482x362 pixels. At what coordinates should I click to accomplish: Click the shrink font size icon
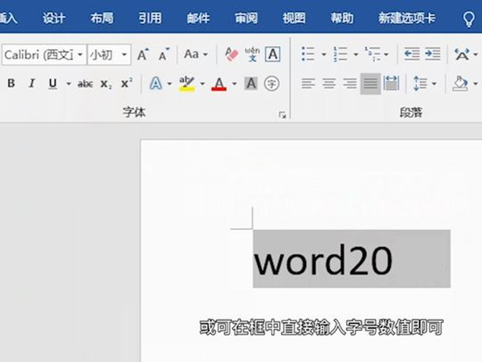pos(164,55)
